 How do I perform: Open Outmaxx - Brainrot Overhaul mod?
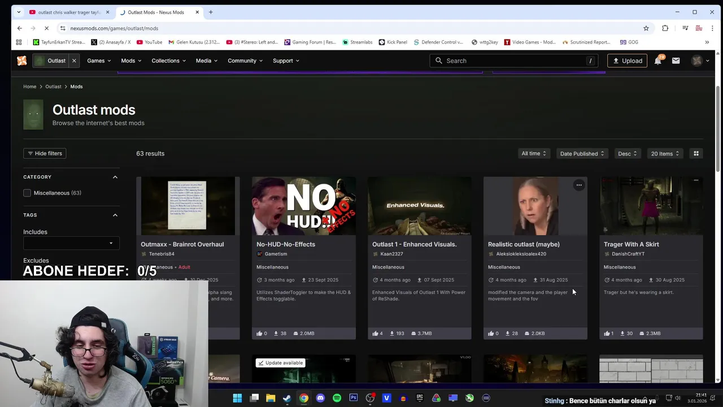click(182, 244)
